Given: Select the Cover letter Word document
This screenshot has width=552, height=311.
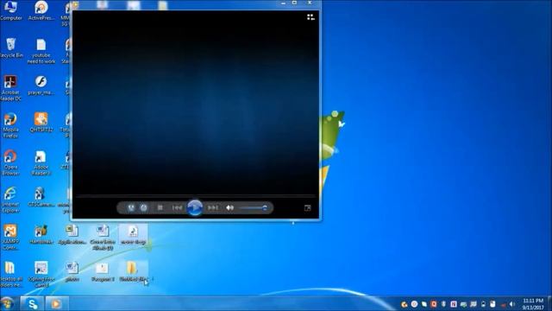Looking at the screenshot, I should pyautogui.click(x=103, y=238).
